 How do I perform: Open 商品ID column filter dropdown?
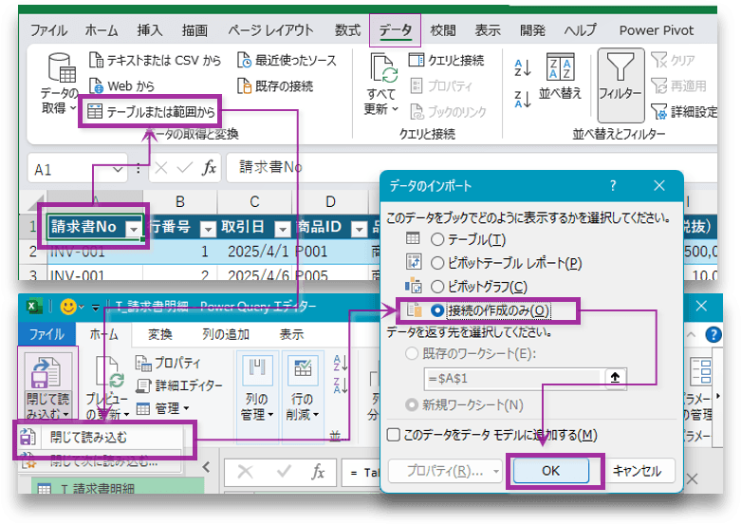(360, 229)
